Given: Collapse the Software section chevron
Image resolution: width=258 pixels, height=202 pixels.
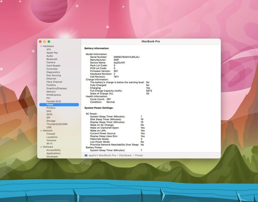Looking at the screenshot, I should (x=41, y=147).
